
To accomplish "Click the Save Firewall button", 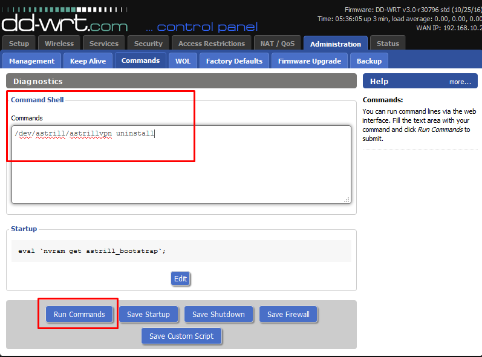I will click(x=288, y=314).
